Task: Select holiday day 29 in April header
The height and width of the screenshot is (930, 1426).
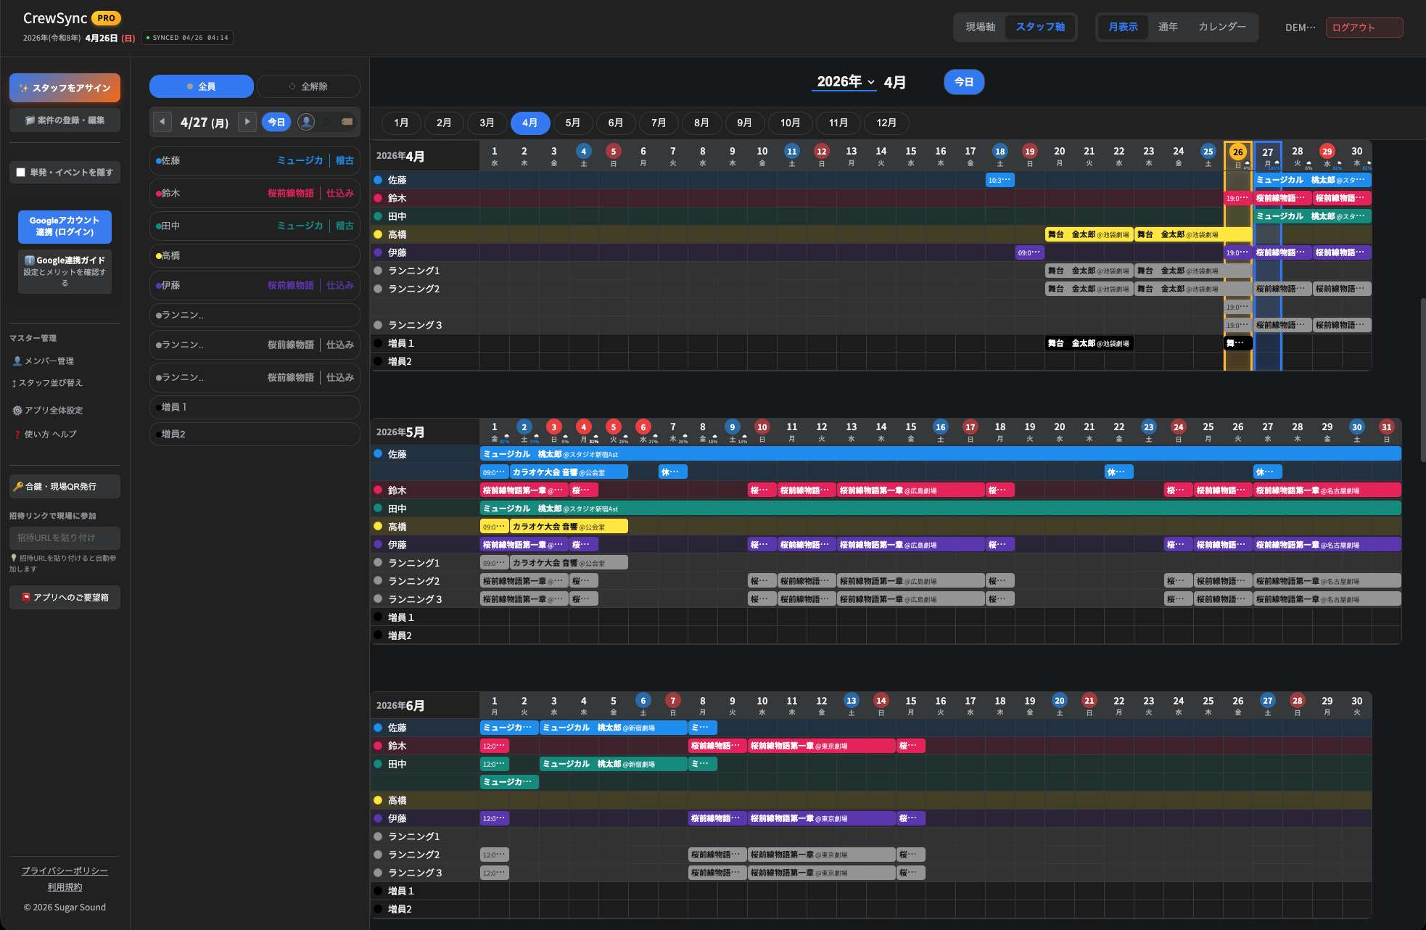Action: pos(1327,152)
